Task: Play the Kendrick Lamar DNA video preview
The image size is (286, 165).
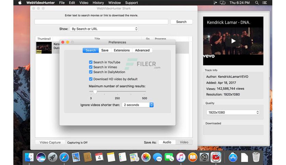Action: coord(233,41)
